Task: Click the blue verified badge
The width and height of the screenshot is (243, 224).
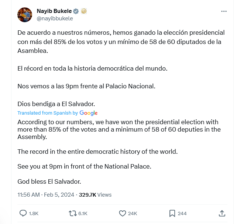Action: tap(76, 11)
